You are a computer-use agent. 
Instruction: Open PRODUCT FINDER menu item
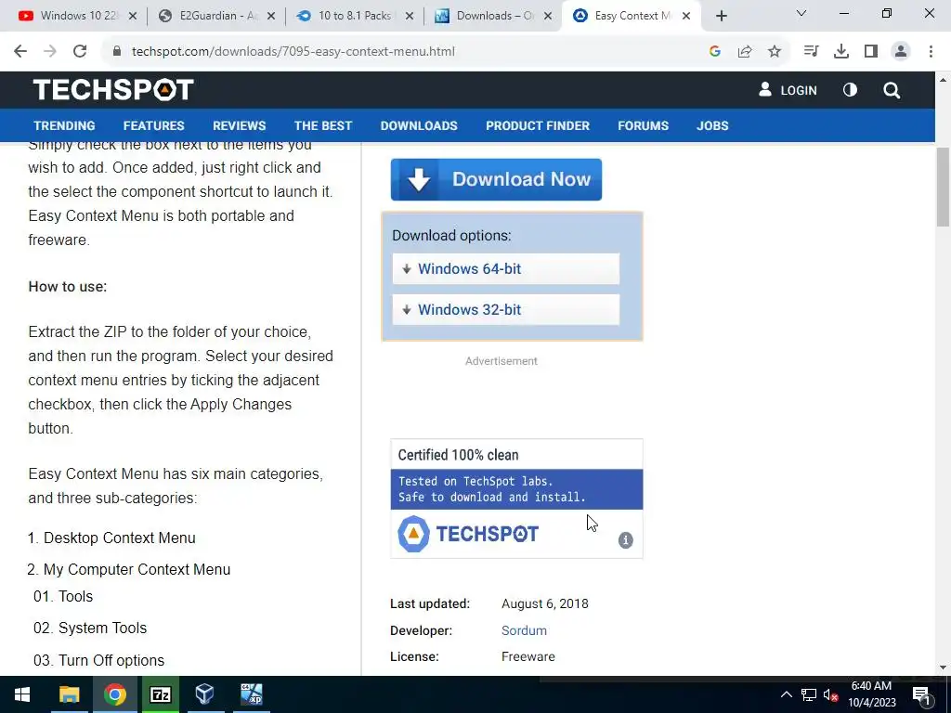click(538, 125)
